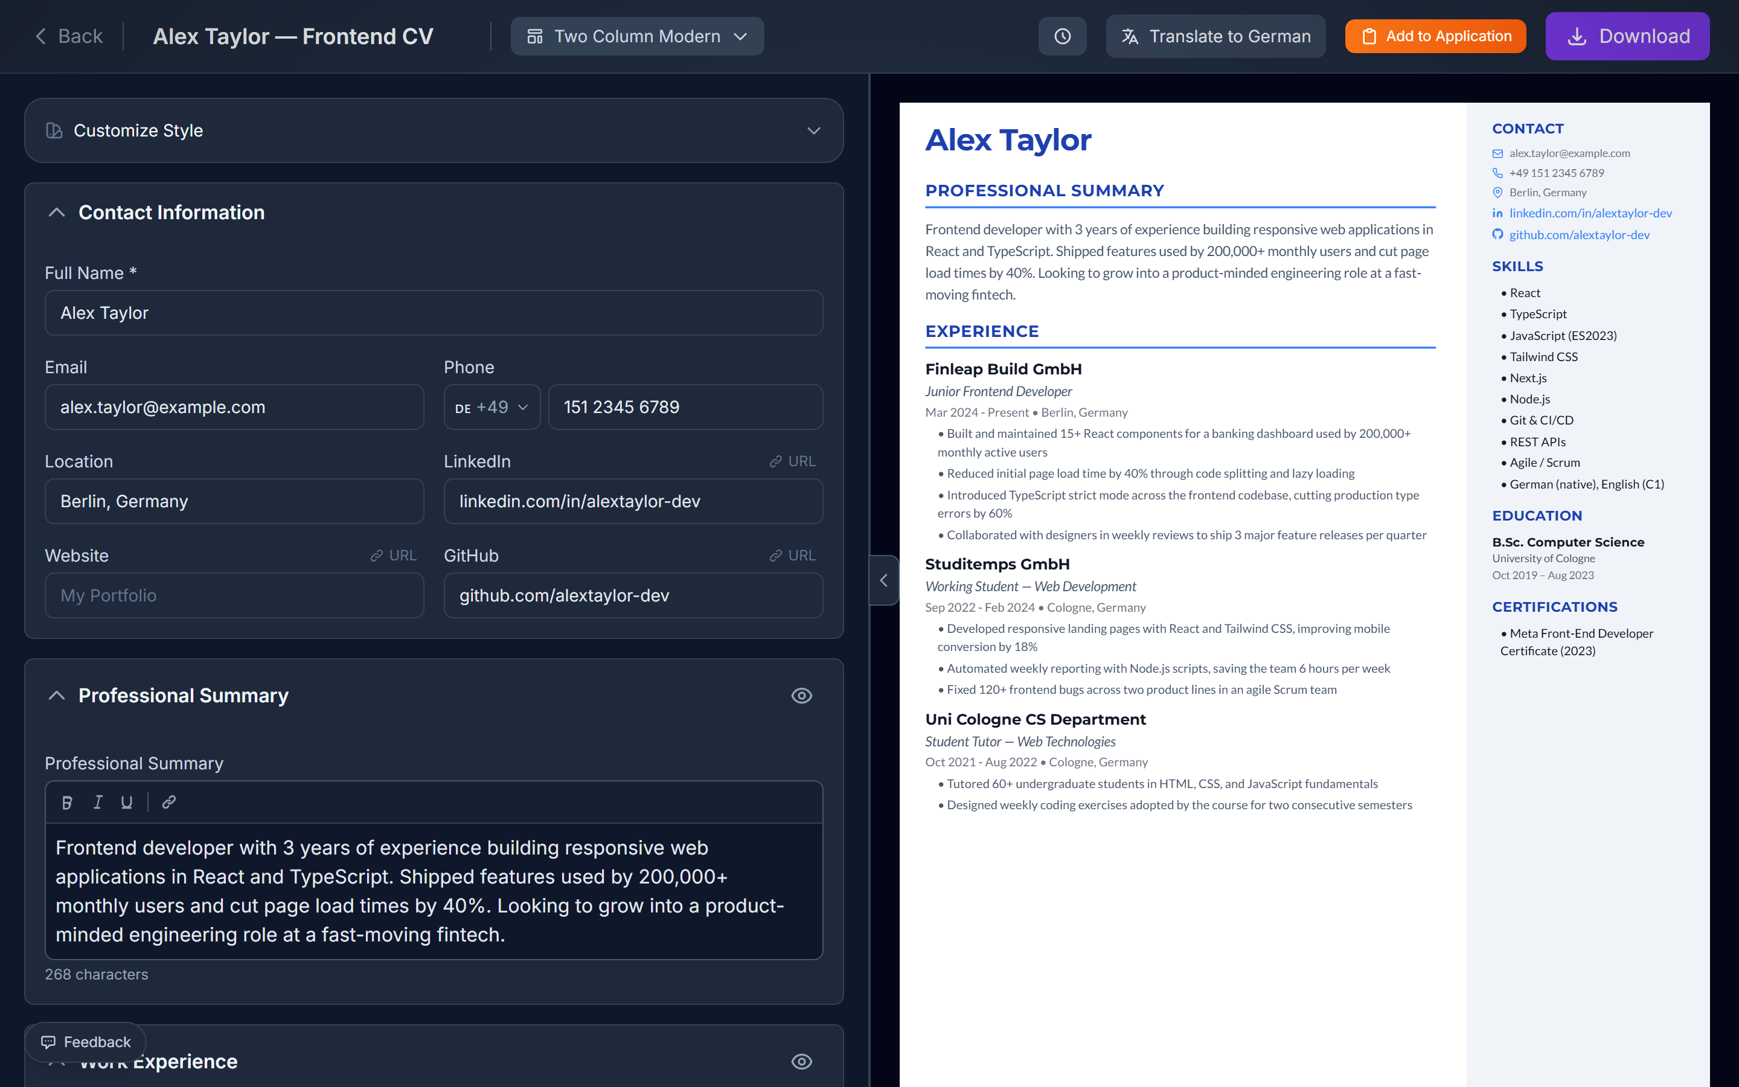Click the Italic formatting icon
Image resolution: width=1739 pixels, height=1087 pixels.
pyautogui.click(x=98, y=803)
